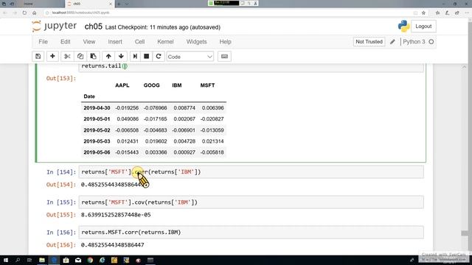Open the View menu

(89, 42)
